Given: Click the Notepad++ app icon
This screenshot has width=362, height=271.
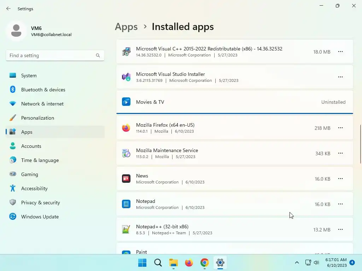Looking at the screenshot, I should (126, 229).
